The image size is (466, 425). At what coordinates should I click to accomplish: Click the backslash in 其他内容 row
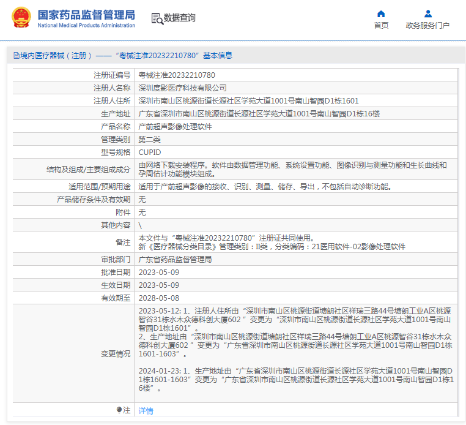point(140,225)
